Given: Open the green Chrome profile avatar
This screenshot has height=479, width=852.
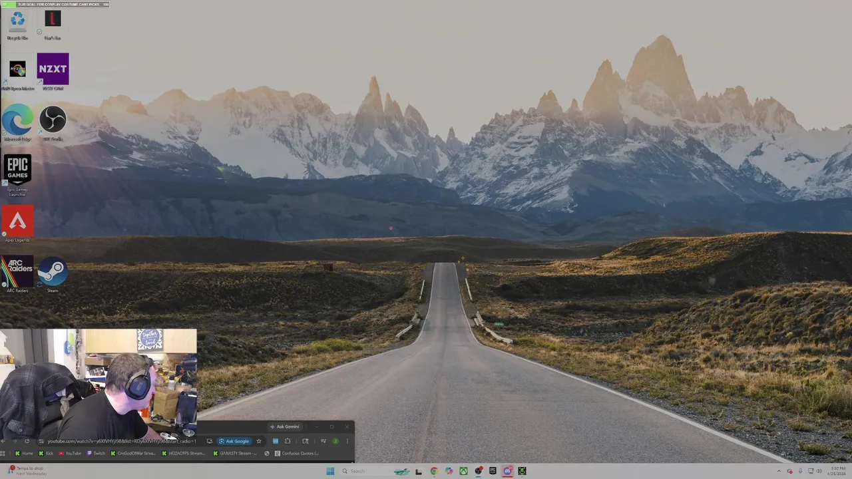Looking at the screenshot, I should [x=335, y=441].
